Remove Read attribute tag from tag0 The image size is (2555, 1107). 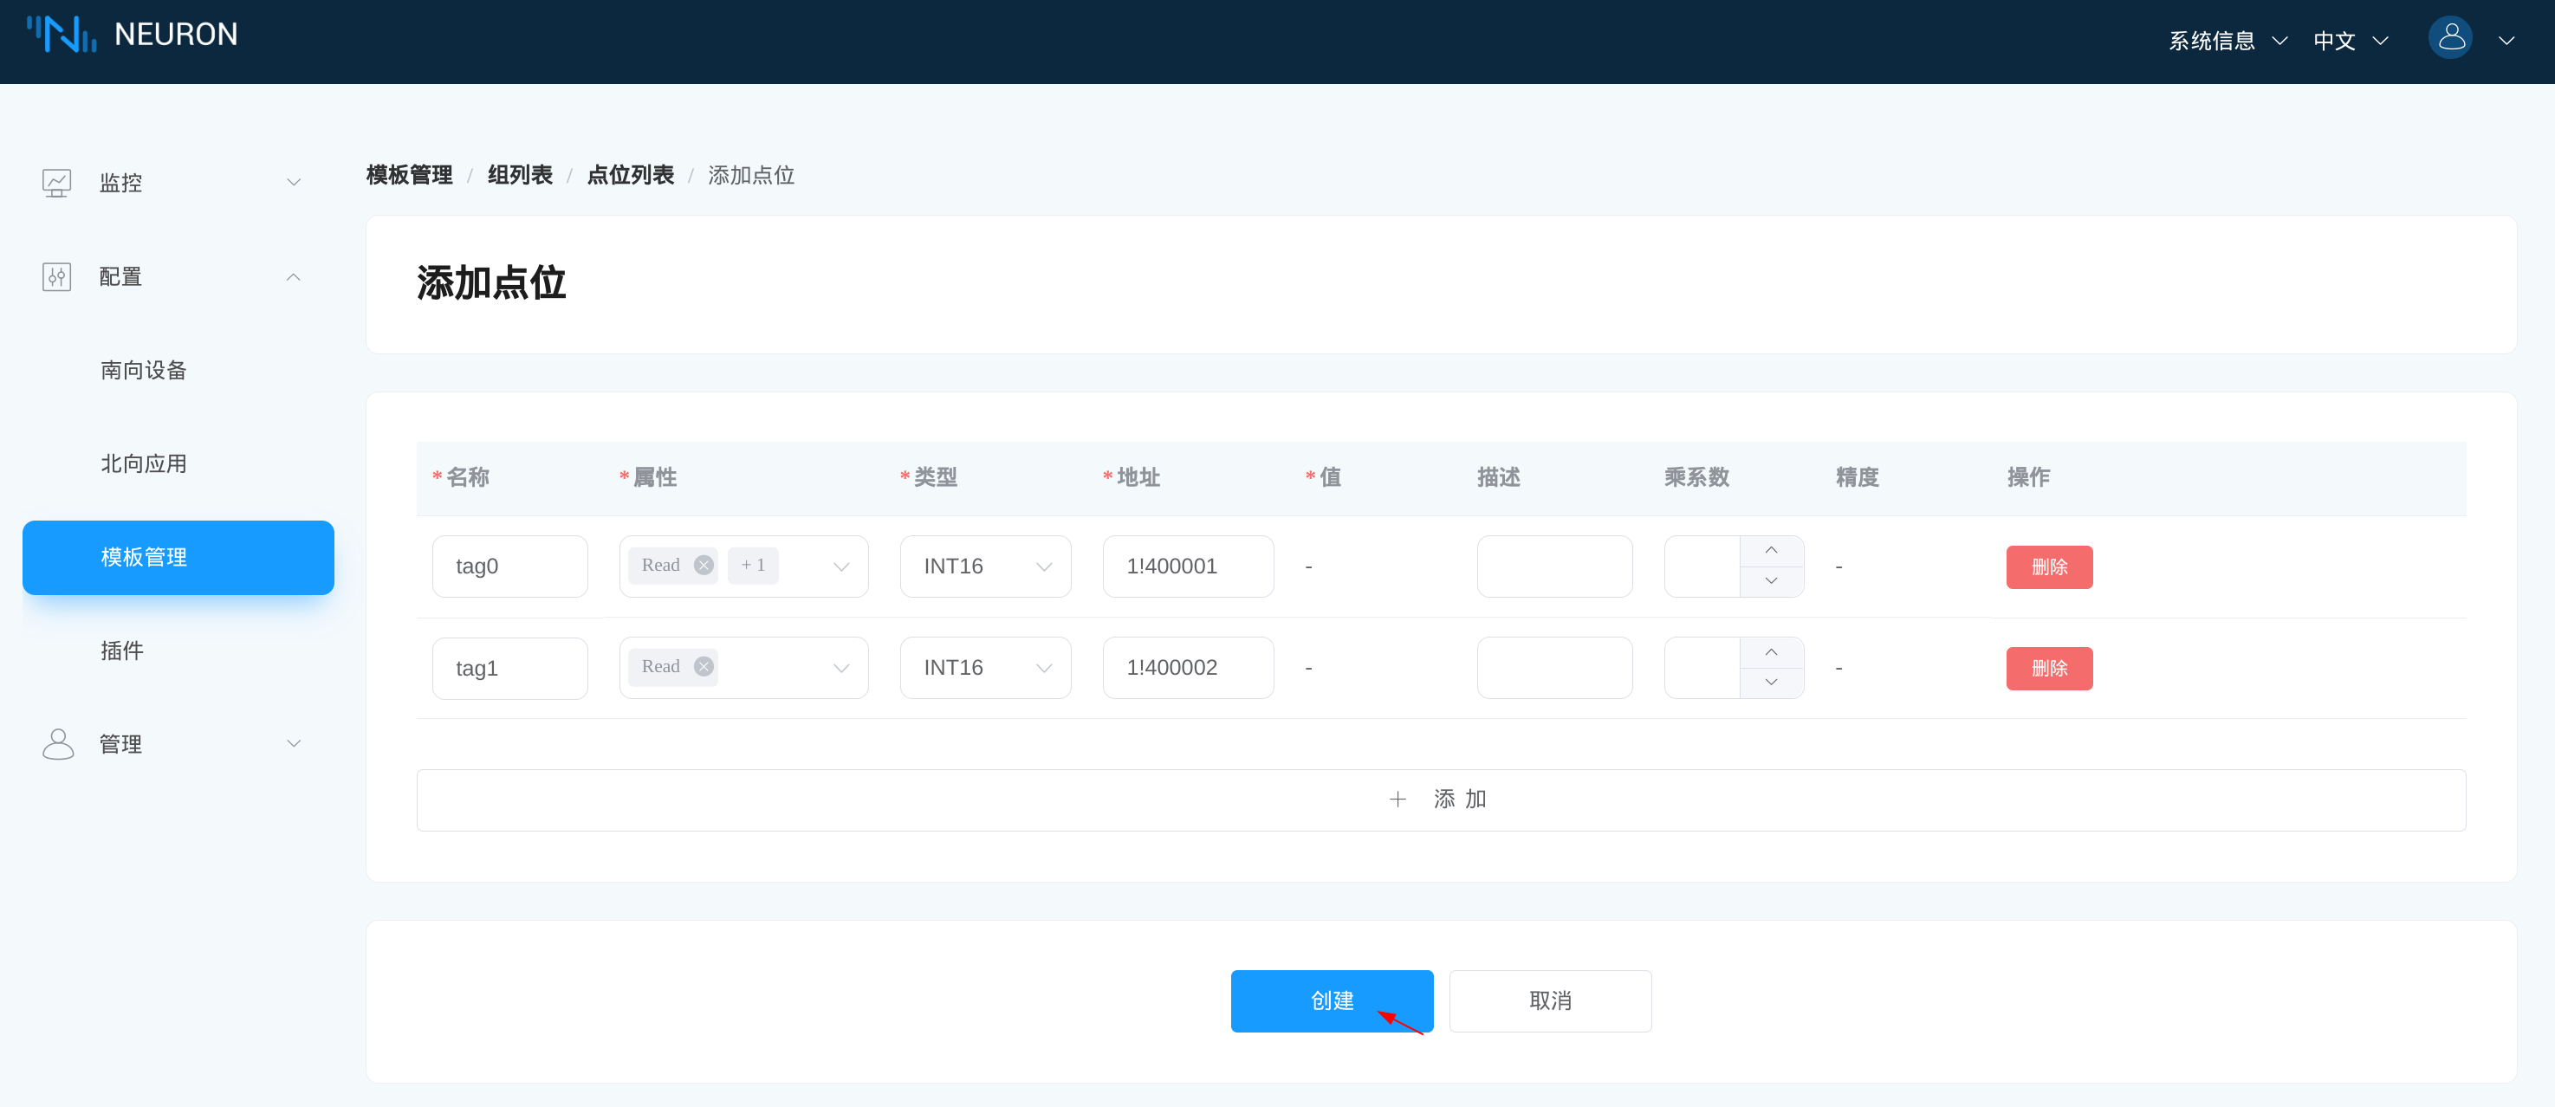(704, 566)
